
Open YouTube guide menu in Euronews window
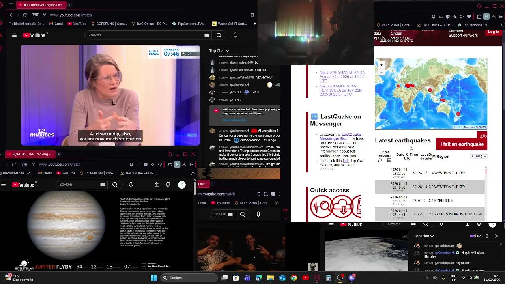(14, 35)
